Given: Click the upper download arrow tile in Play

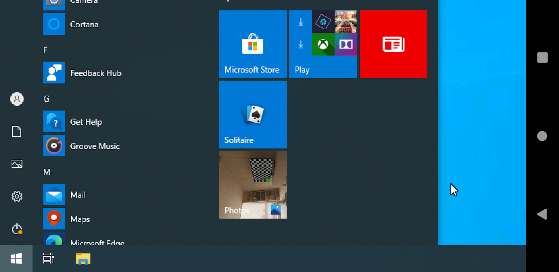Looking at the screenshot, I should coord(301,22).
